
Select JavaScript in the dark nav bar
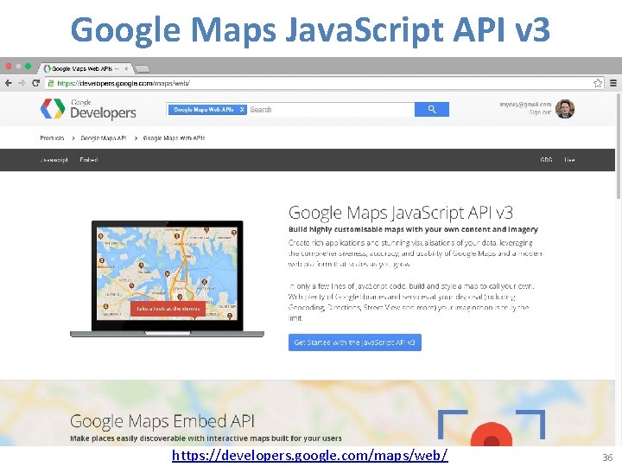click(54, 160)
